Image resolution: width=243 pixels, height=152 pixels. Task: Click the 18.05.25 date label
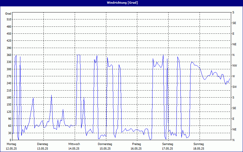coord(199,149)
